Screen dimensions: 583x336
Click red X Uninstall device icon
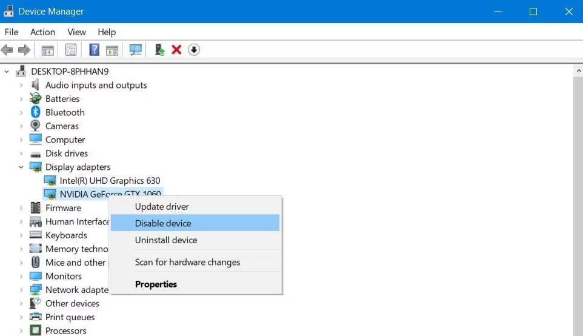tap(176, 50)
